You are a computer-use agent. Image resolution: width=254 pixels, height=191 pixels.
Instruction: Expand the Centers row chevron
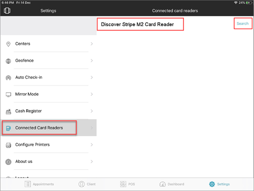point(92,44)
